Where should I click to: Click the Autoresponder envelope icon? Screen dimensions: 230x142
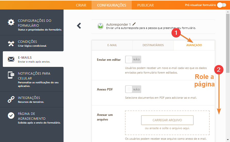pyautogui.click(x=100, y=26)
